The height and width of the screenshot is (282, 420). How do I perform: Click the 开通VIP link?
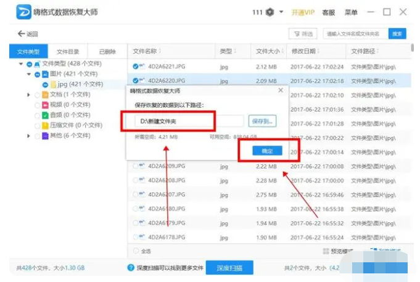pos(303,12)
